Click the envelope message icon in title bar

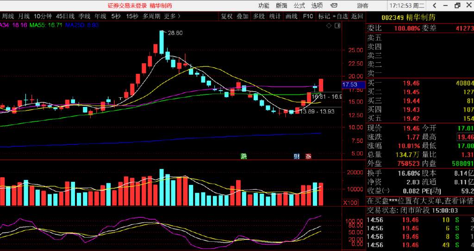(x=333, y=6)
